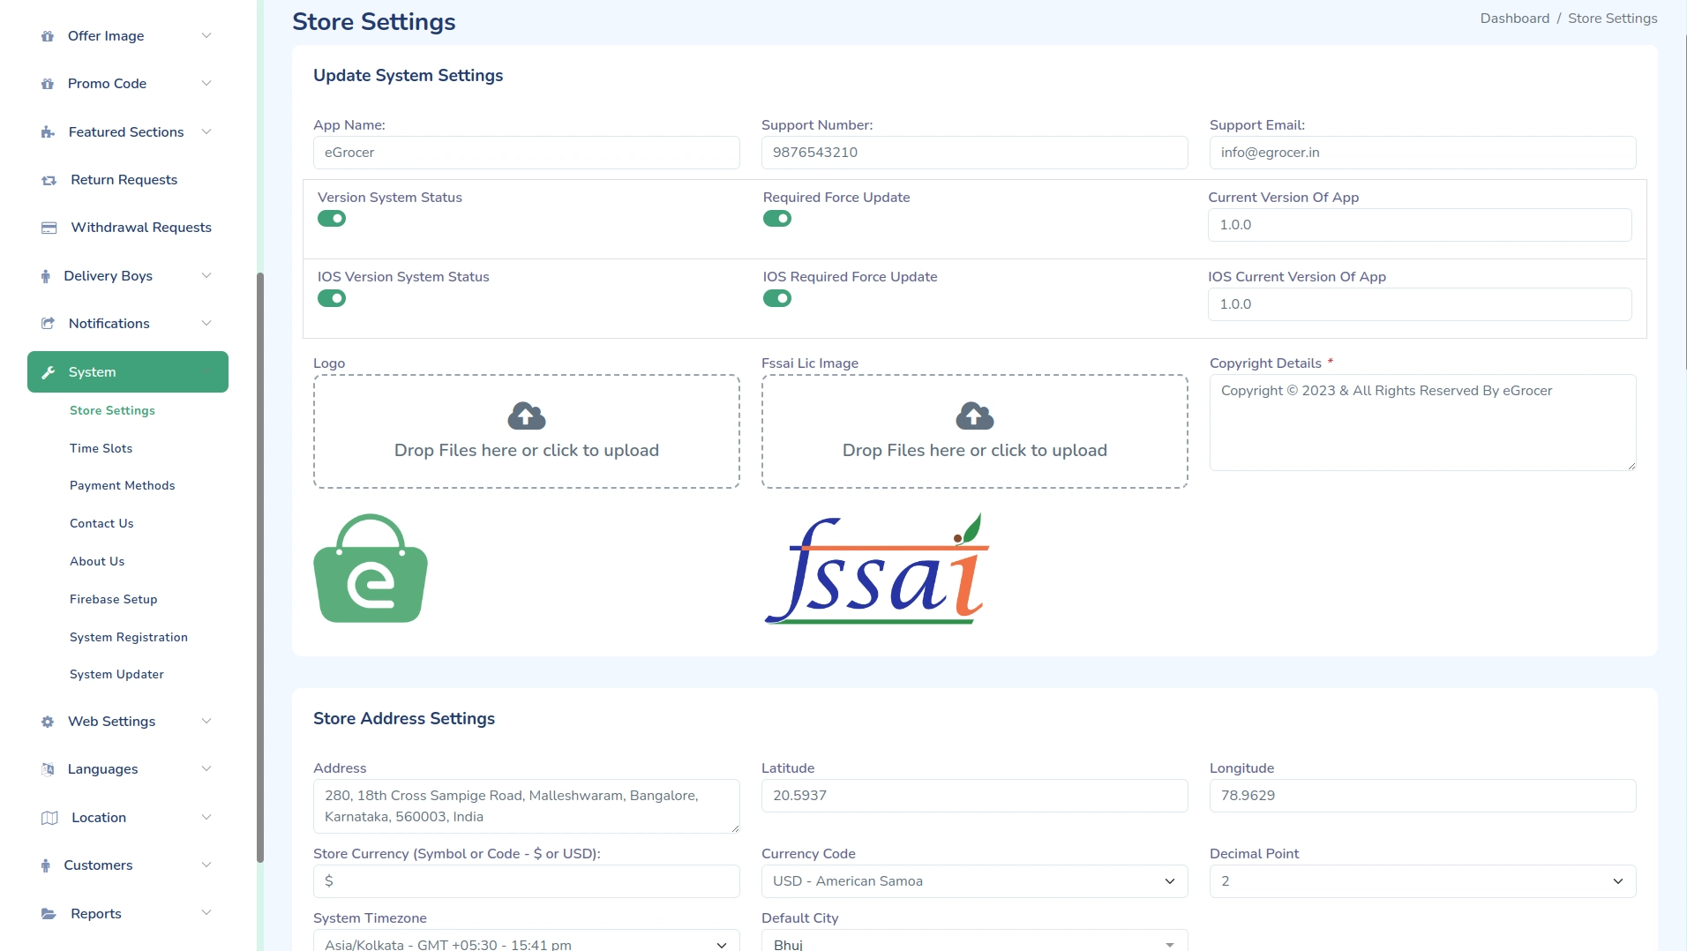Open Time Slots submenu item
This screenshot has width=1687, height=951.
pos(101,449)
